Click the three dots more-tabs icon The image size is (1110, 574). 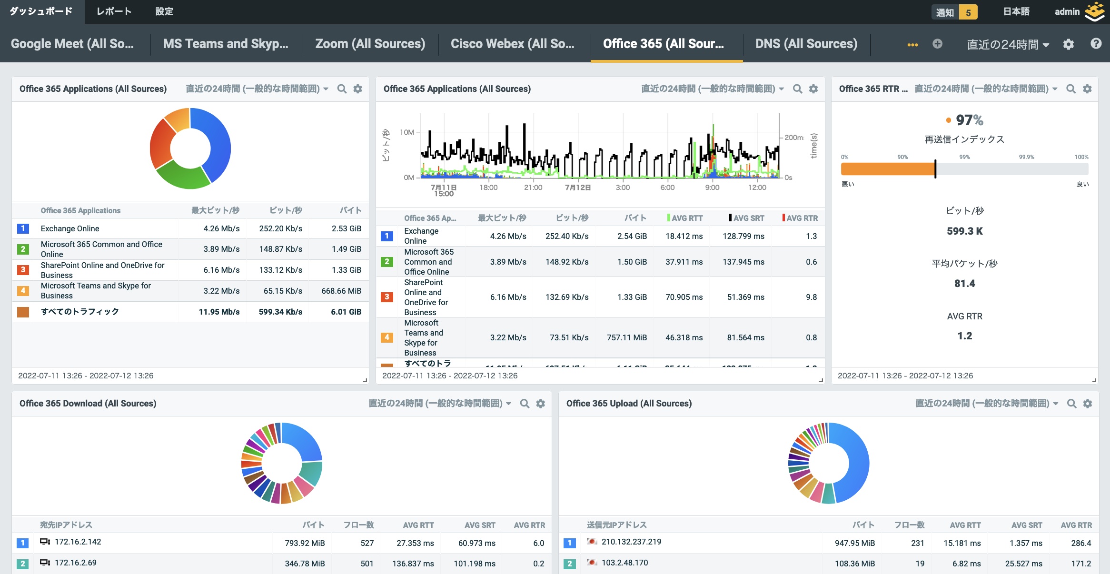click(x=912, y=44)
